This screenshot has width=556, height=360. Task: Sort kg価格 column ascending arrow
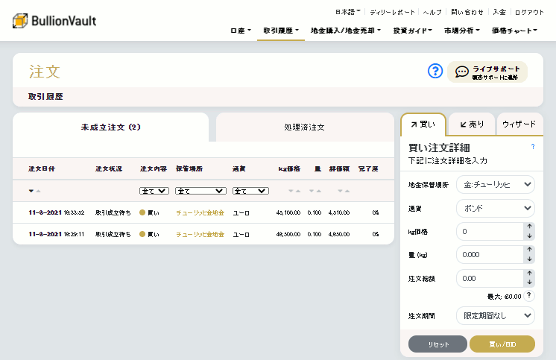click(298, 191)
